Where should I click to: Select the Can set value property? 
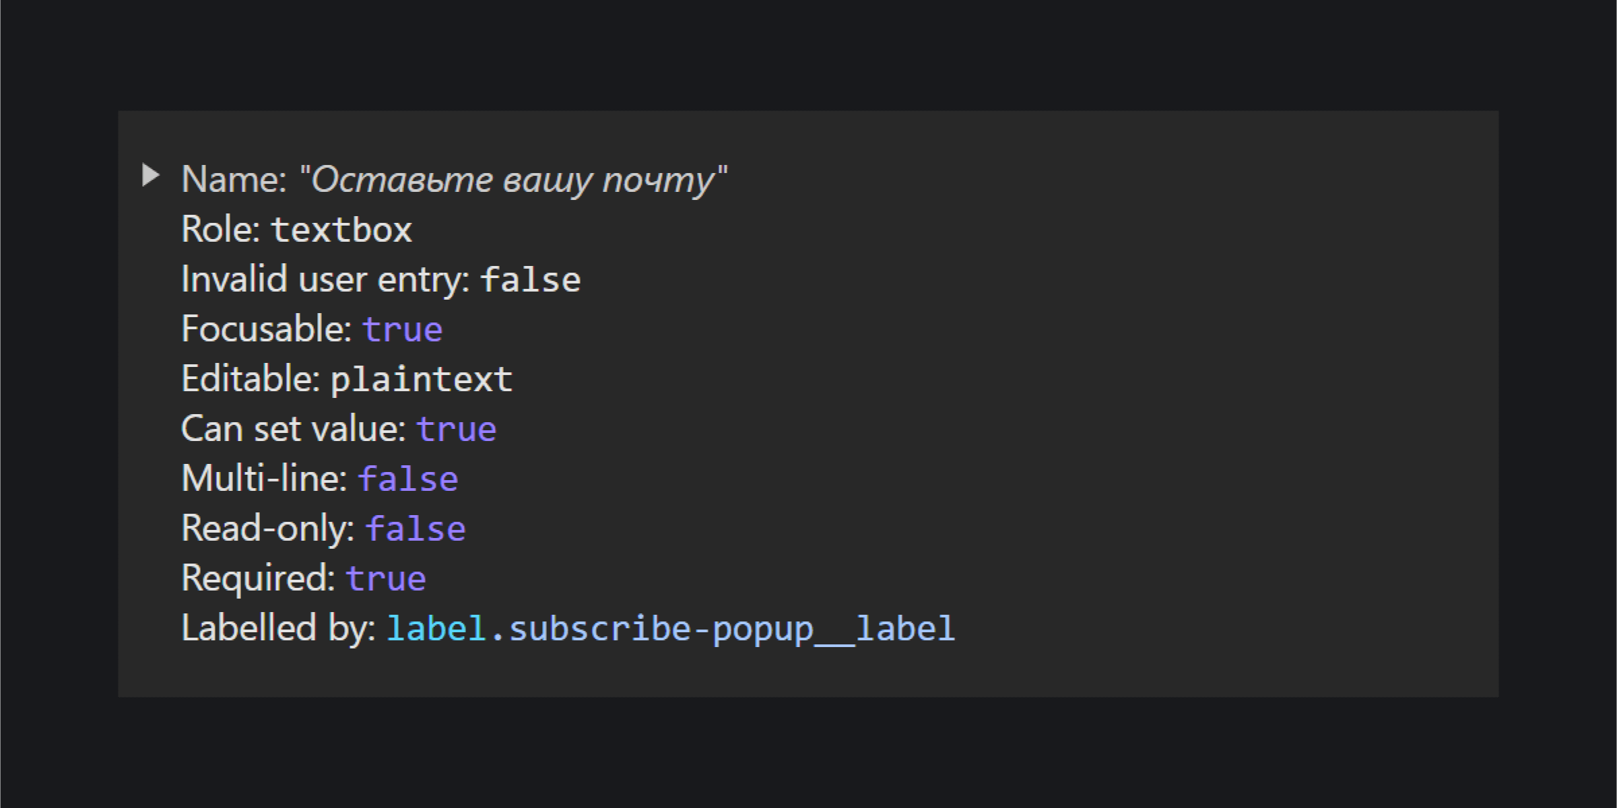point(338,429)
